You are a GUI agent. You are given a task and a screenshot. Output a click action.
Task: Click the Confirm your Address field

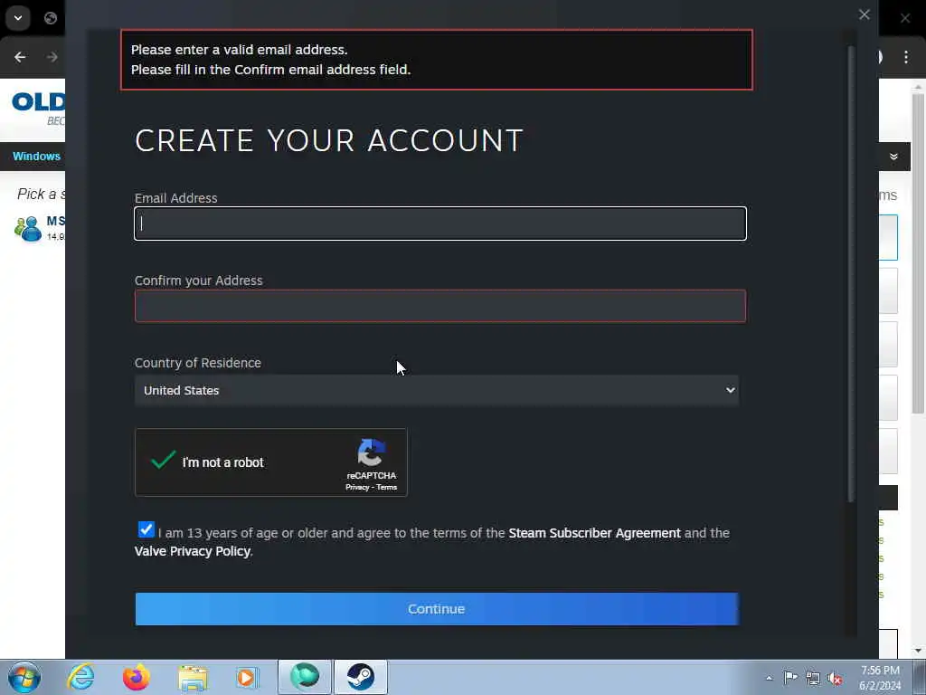pos(440,306)
